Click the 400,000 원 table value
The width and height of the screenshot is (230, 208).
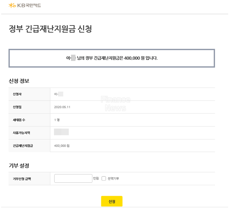[x=62, y=146]
